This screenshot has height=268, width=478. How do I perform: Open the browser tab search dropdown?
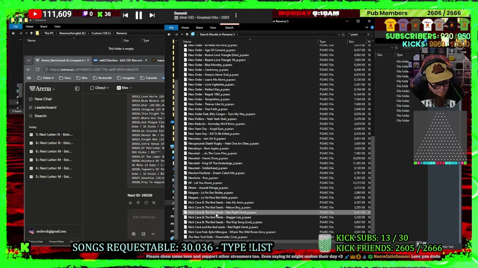(x=29, y=60)
